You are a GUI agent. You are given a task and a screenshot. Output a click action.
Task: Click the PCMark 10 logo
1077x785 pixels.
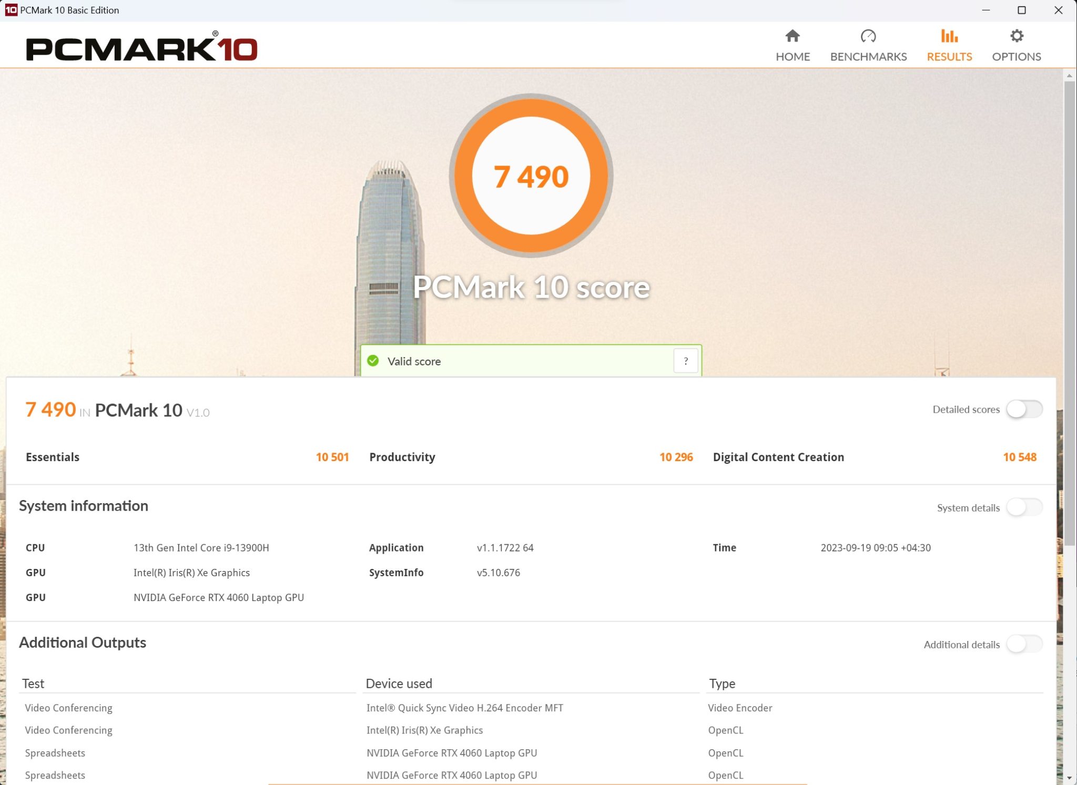(141, 48)
